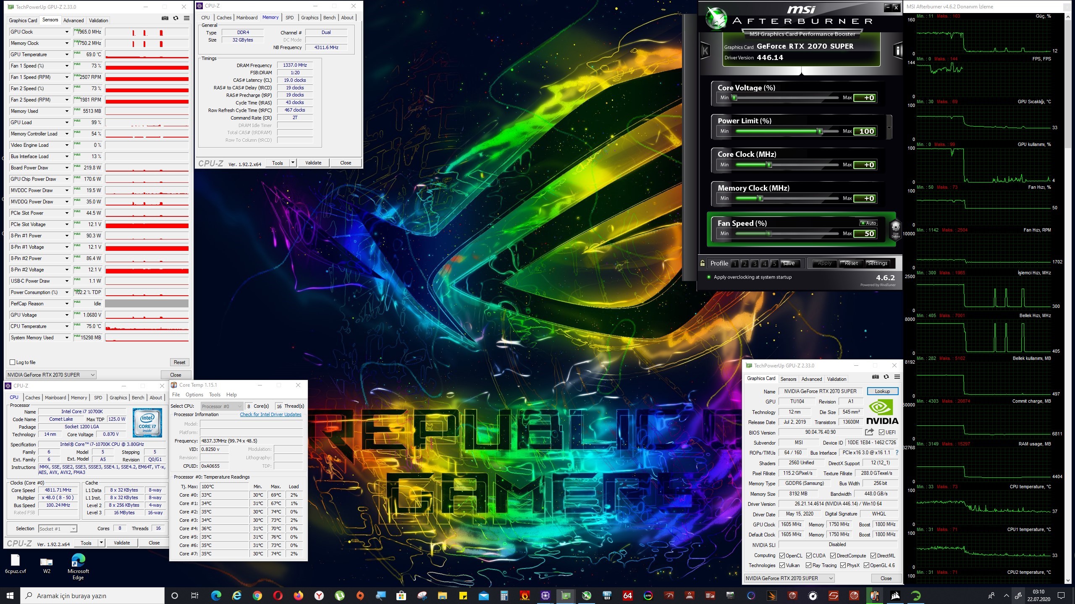The image size is (1075, 604).
Task: Open Task View from the taskbar
Action: coord(195,596)
